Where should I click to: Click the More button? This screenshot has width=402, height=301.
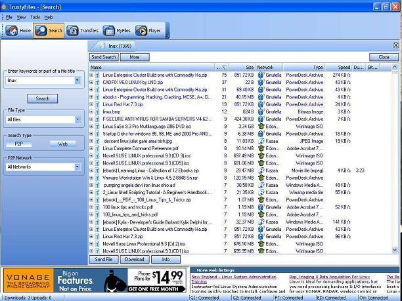pyautogui.click(x=135, y=57)
